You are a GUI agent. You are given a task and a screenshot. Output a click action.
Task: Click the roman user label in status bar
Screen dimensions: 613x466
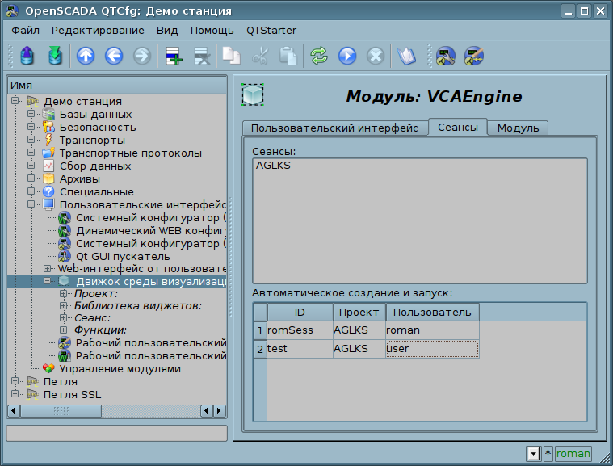tap(573, 454)
